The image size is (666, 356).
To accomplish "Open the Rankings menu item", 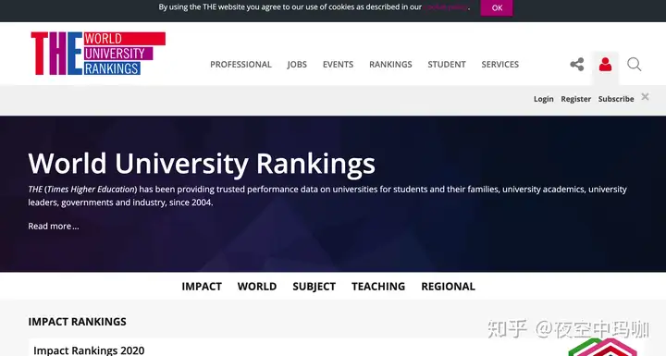I will 390,64.
